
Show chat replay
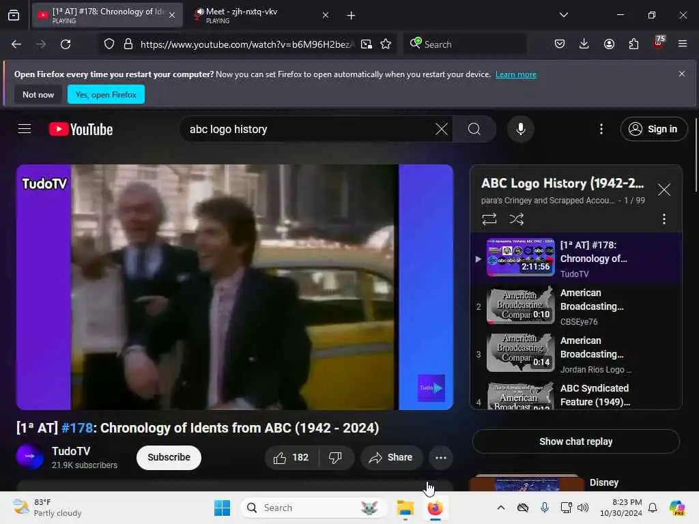click(x=576, y=441)
